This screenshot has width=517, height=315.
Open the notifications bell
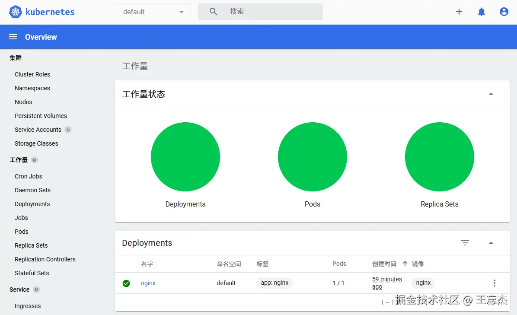point(482,12)
